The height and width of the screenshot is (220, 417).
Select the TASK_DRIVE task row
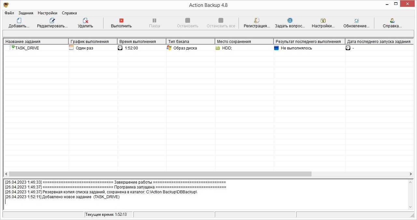27,48
